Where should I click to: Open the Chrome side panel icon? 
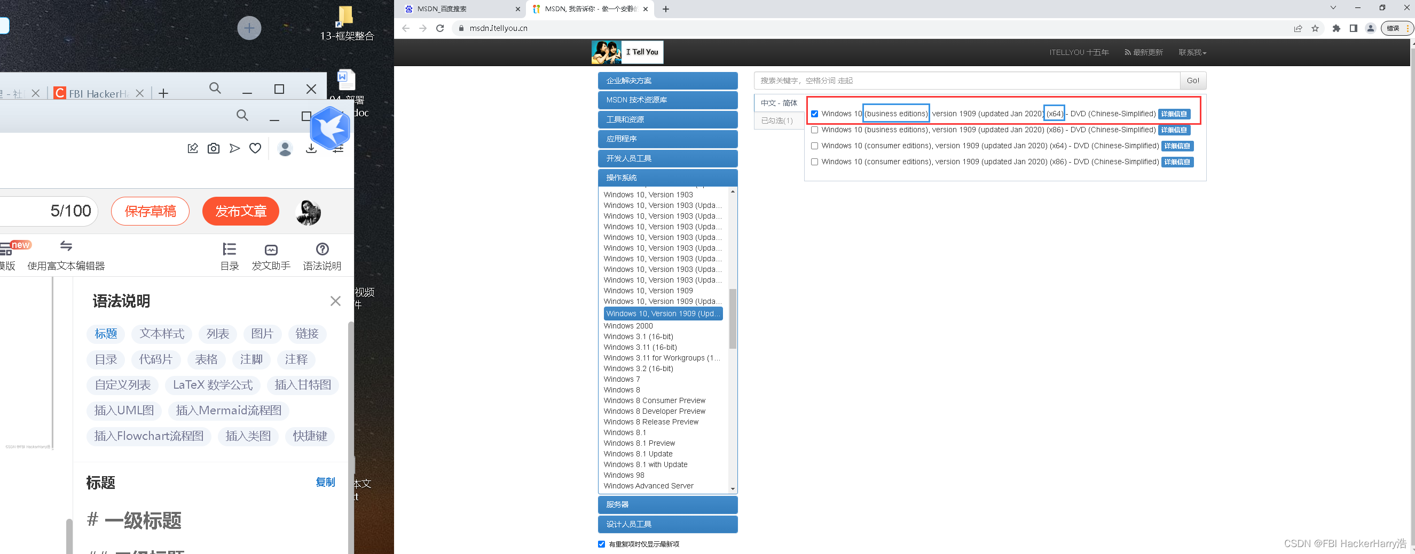pos(1354,28)
